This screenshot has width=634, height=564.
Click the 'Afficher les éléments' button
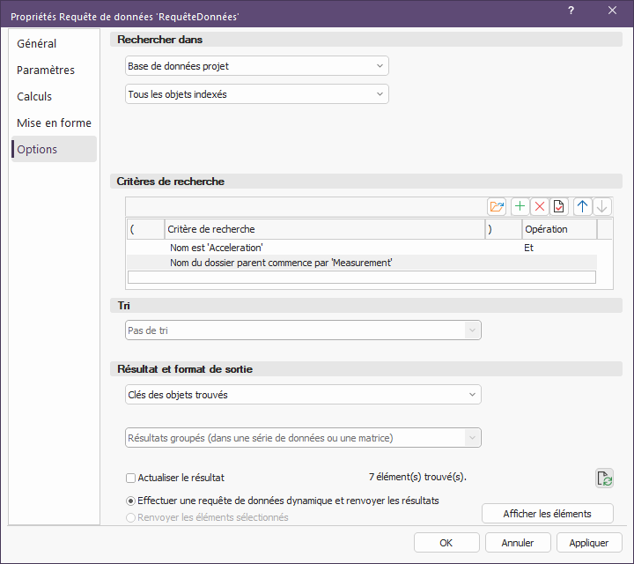click(x=547, y=514)
